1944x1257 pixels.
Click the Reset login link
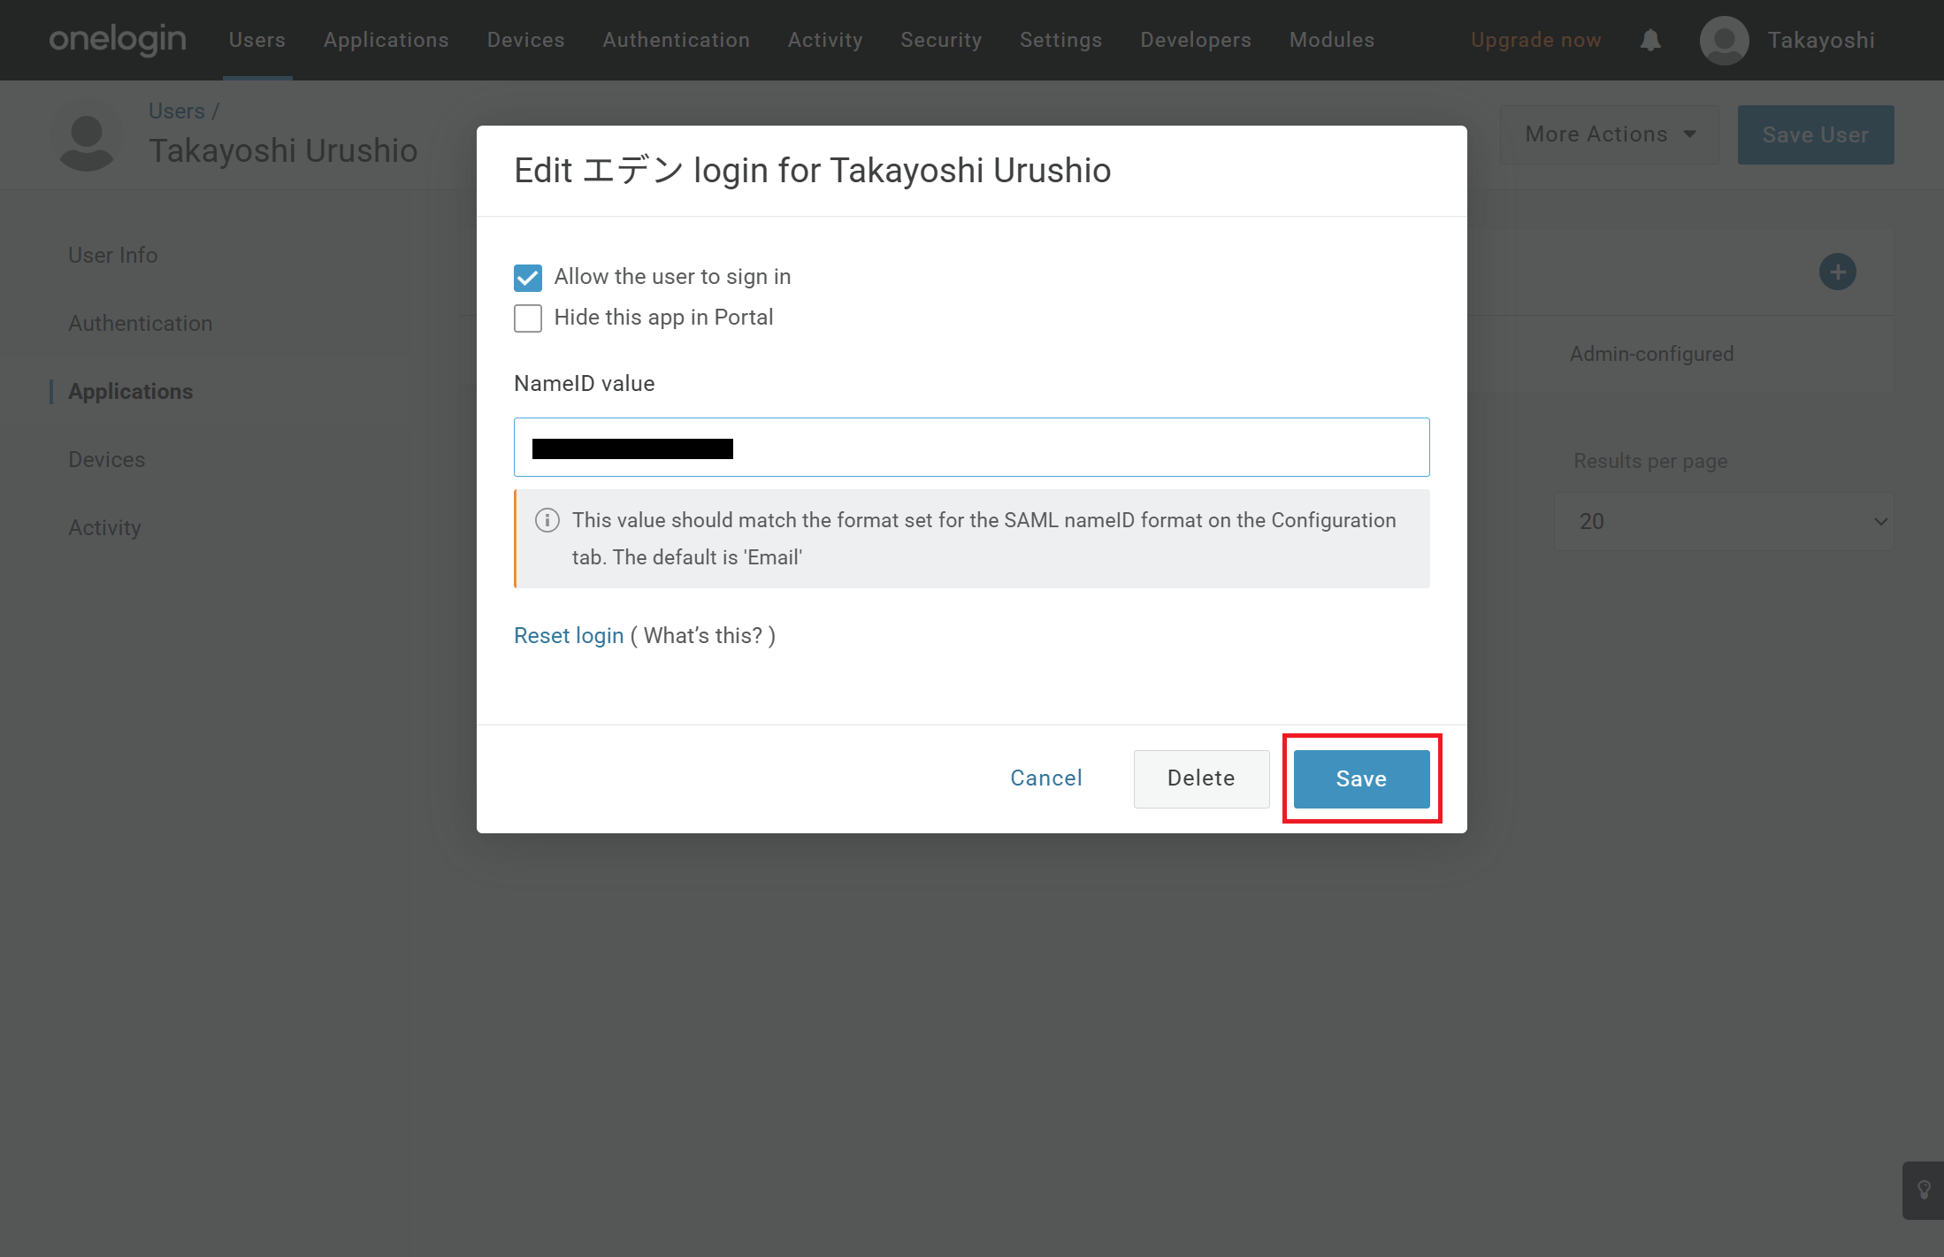(569, 636)
